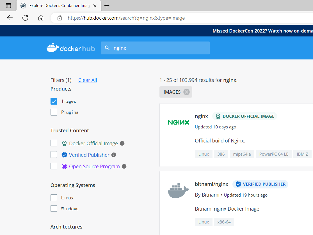
Task: Click the Verified Publisher badge icon in filters
Action: coord(64,155)
